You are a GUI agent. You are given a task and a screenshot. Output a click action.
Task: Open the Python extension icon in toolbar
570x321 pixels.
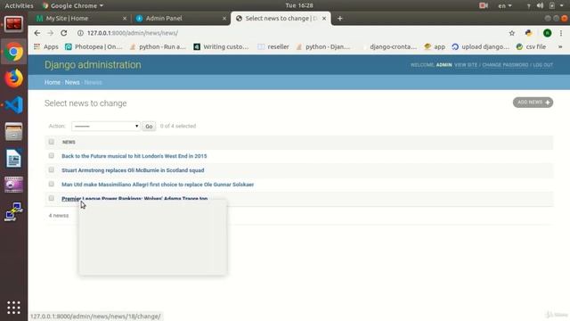click(528, 33)
